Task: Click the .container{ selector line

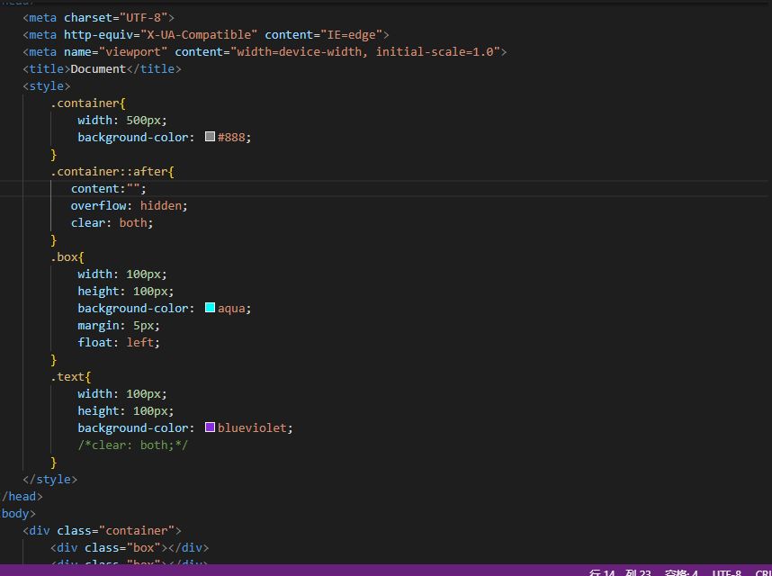Action: (88, 103)
